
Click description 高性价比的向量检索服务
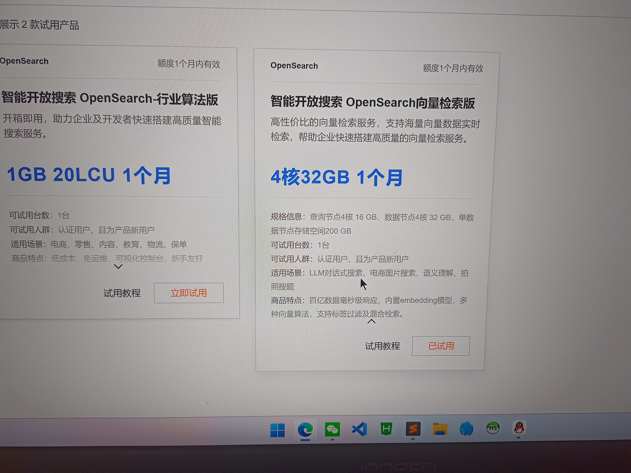(375, 131)
